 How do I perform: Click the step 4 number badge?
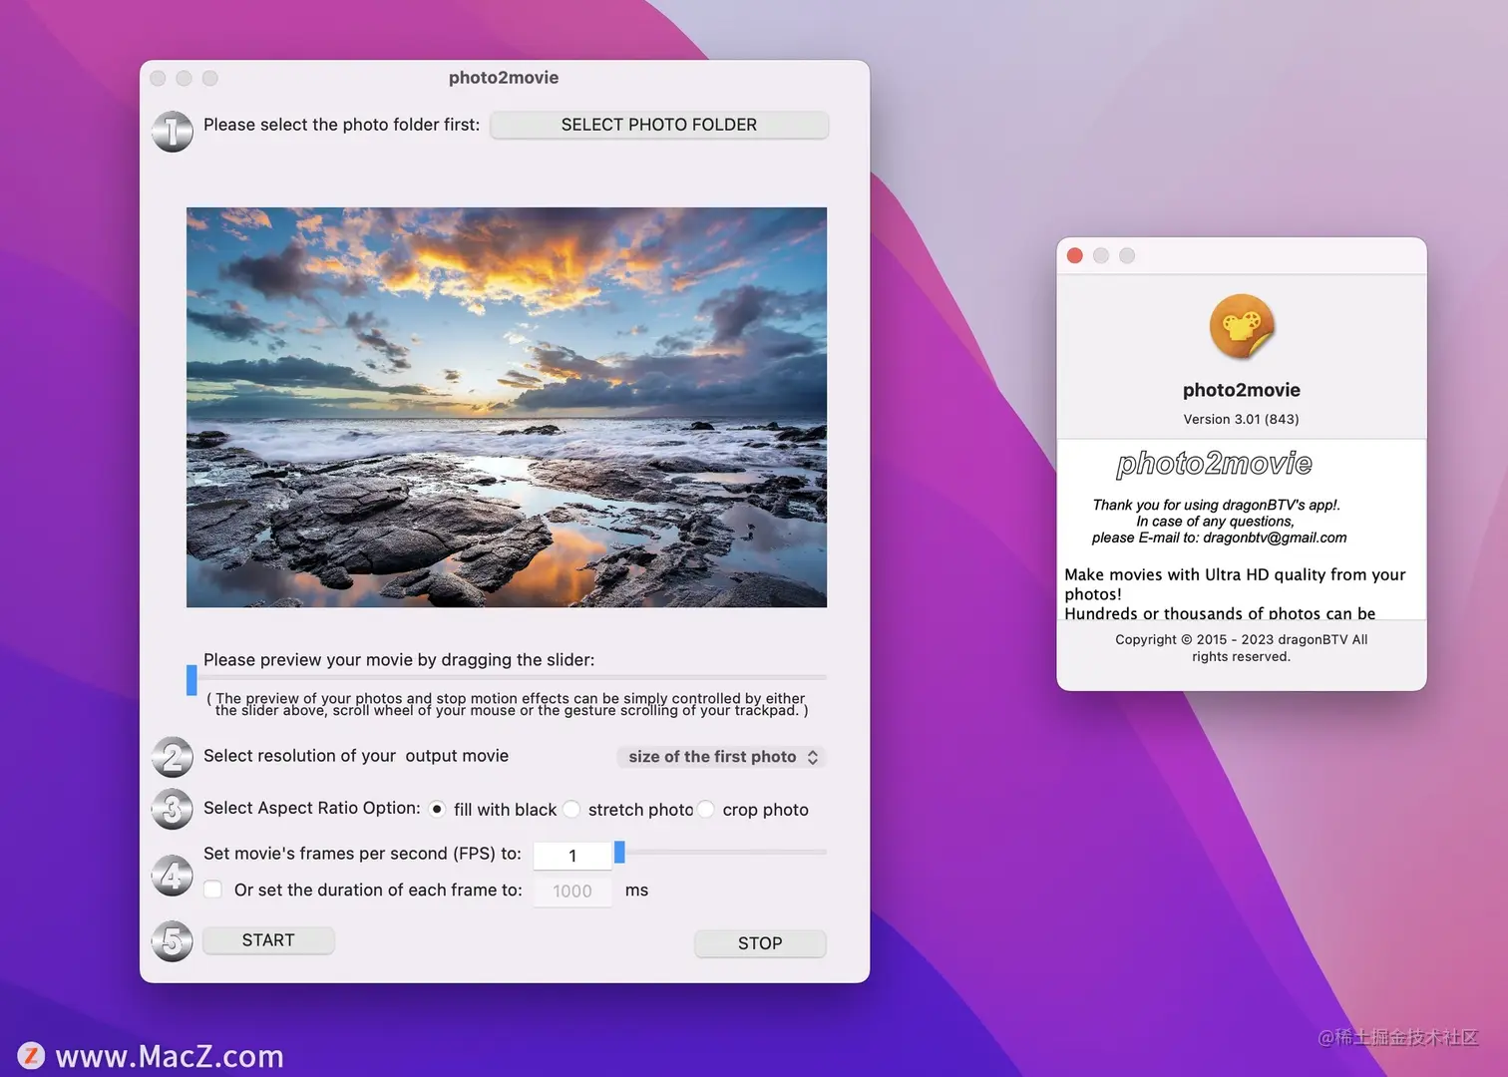point(173,876)
